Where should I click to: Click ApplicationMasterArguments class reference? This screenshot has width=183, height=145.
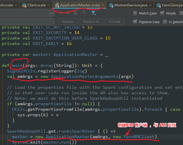85,76
